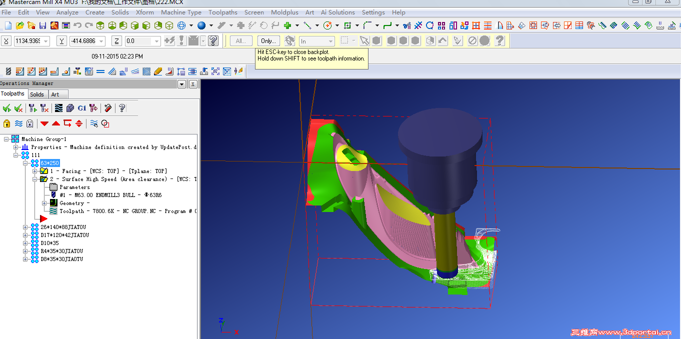The width and height of the screenshot is (681, 339).
Task: Select the Toolpath - 7800.6K NC GROUP row
Action: click(128, 211)
